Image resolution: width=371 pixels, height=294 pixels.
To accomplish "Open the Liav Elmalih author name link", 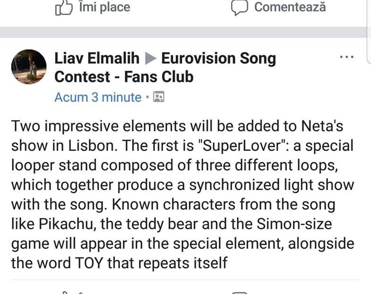I will coord(97,59).
